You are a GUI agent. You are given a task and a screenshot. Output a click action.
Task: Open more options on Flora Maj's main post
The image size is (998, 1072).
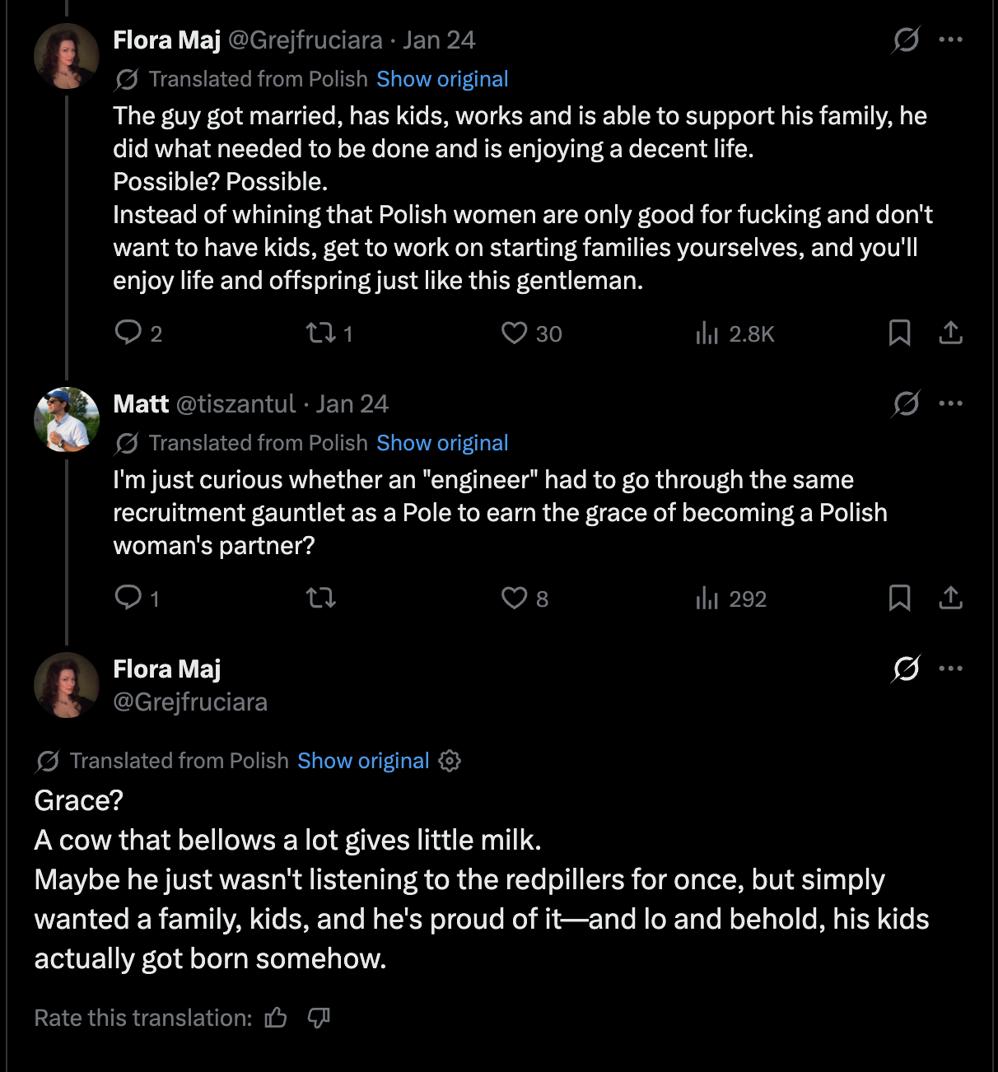point(950,669)
